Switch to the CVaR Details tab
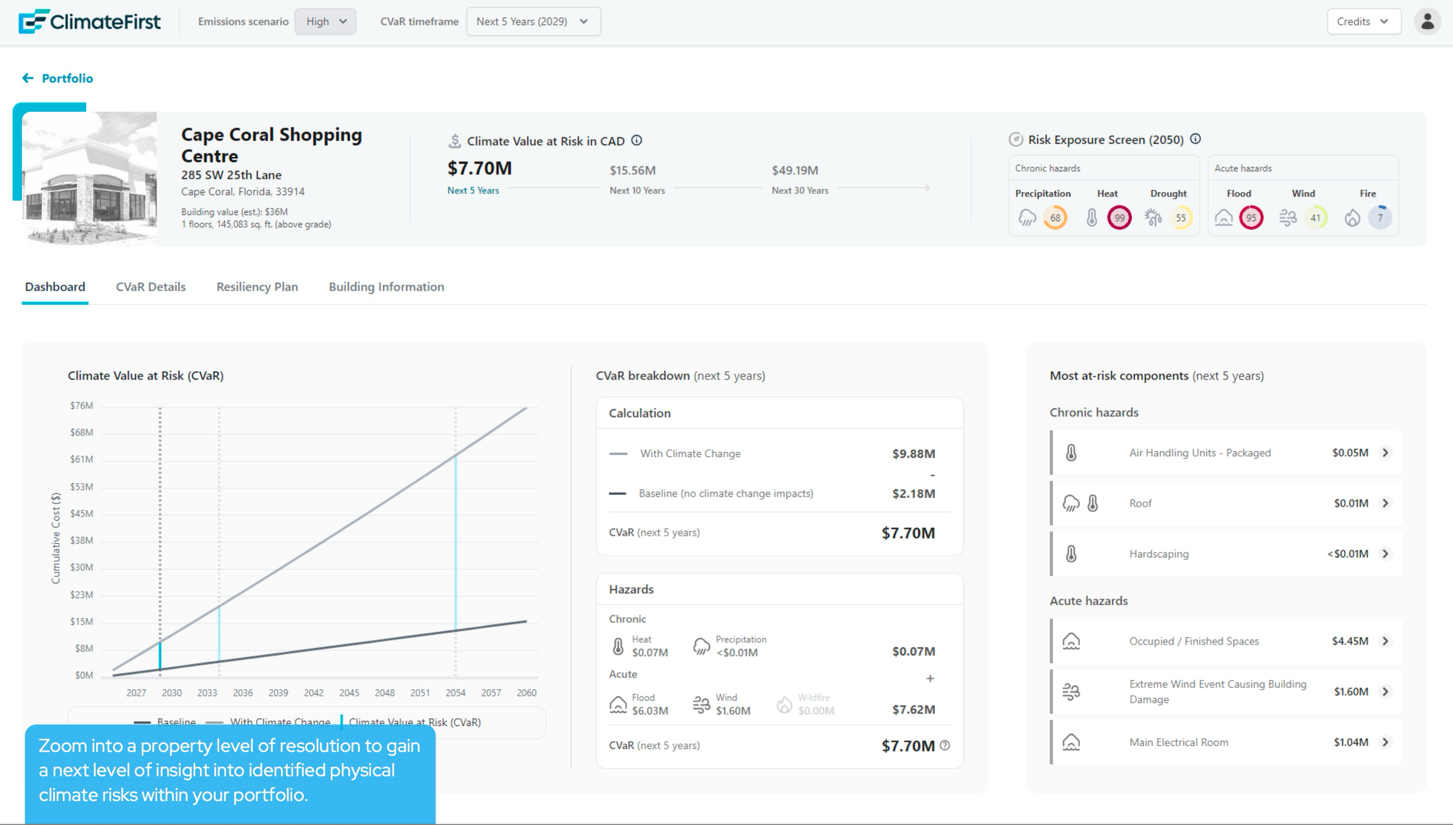Image resolution: width=1453 pixels, height=825 pixels. coord(151,287)
